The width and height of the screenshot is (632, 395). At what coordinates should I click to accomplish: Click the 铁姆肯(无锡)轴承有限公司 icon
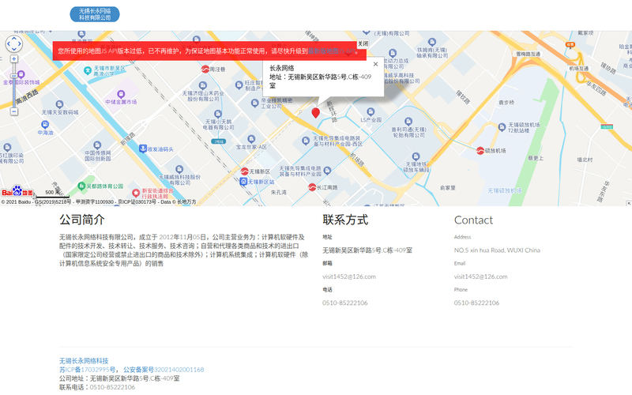pyautogui.click(x=432, y=42)
